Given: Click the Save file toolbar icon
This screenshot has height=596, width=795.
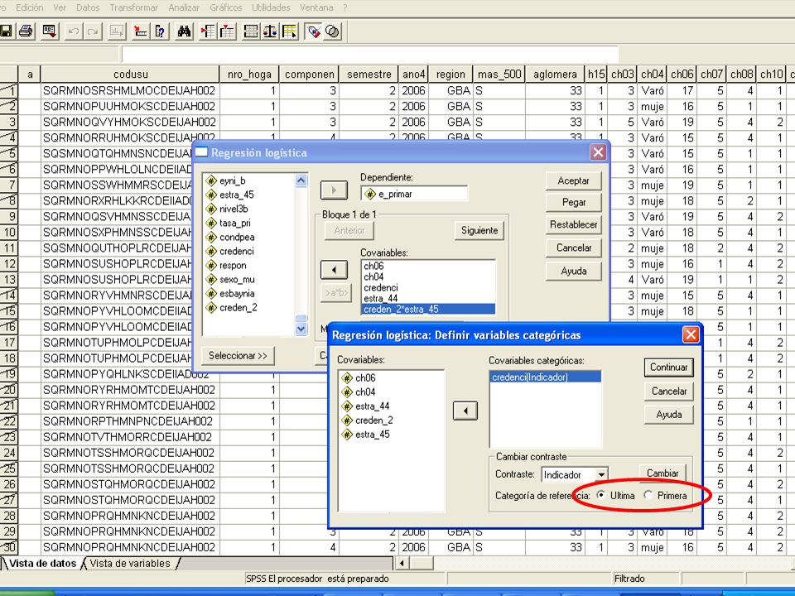Looking at the screenshot, I should pyautogui.click(x=6, y=31).
